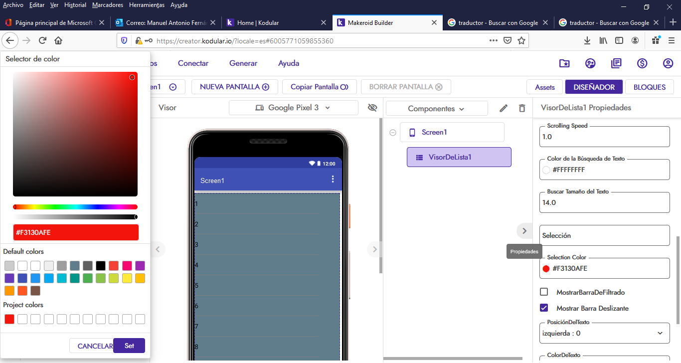Collapse the Screen1 tree in Componentes

point(393,132)
